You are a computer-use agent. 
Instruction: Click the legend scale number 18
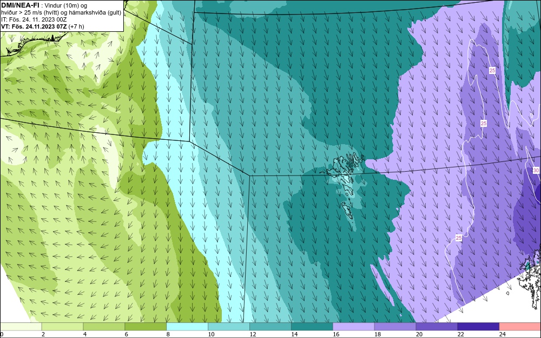coord(378,334)
